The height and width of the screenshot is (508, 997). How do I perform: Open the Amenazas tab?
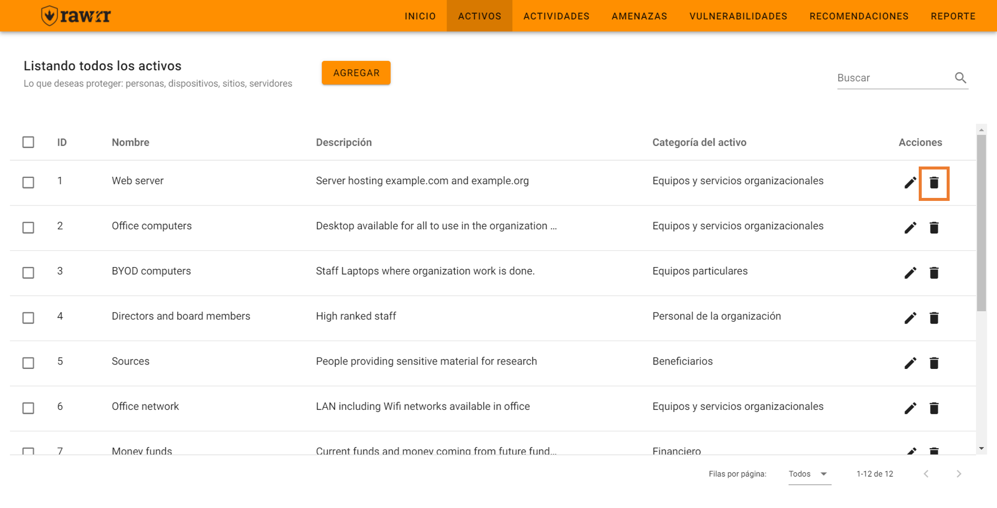point(639,16)
